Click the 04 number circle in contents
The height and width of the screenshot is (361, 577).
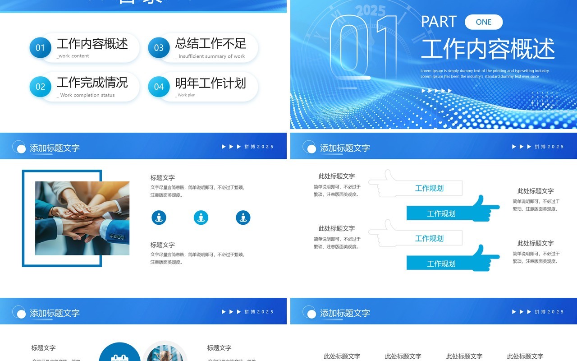click(159, 87)
